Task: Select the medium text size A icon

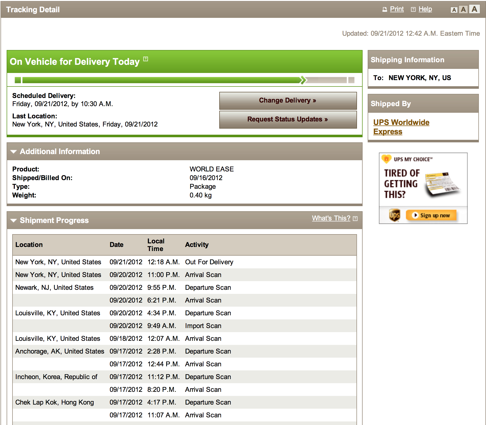Action: (464, 9)
